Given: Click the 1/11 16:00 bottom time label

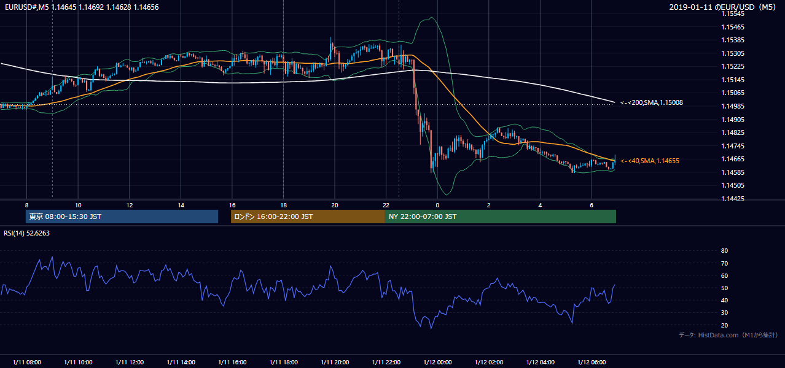Looking at the screenshot, I should pos(232,362).
